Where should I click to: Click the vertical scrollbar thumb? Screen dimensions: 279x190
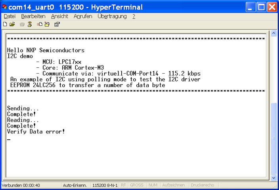click(x=274, y=139)
